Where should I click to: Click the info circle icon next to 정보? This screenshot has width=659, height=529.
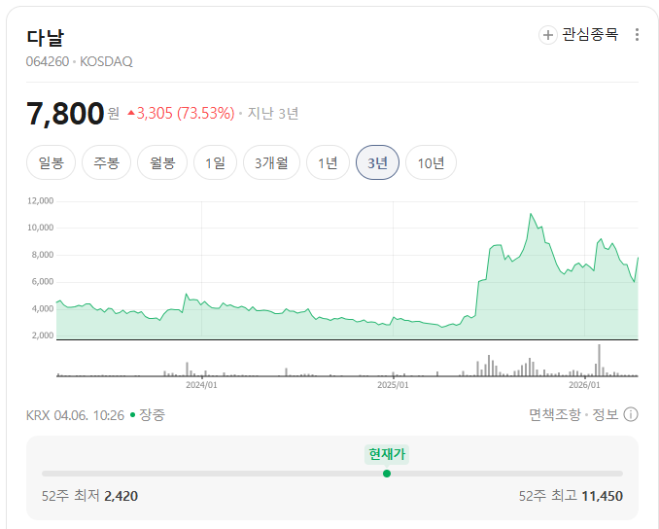pyautogui.click(x=631, y=415)
